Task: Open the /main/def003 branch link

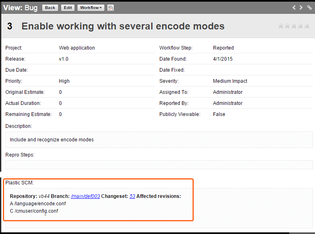Action: pyautogui.click(x=85, y=196)
